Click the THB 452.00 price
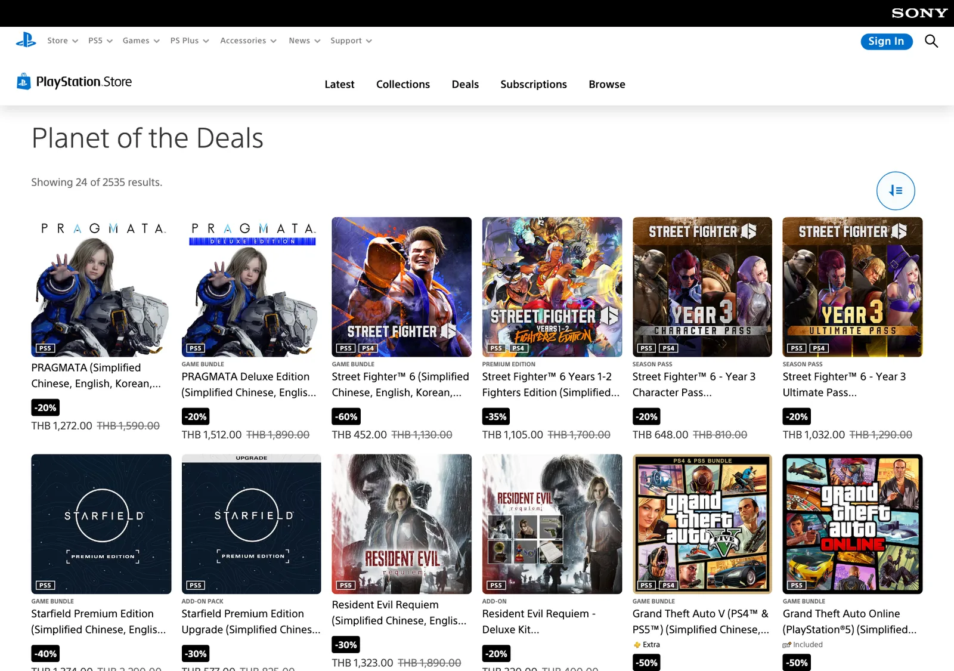This screenshot has height=671, width=954. click(x=360, y=435)
